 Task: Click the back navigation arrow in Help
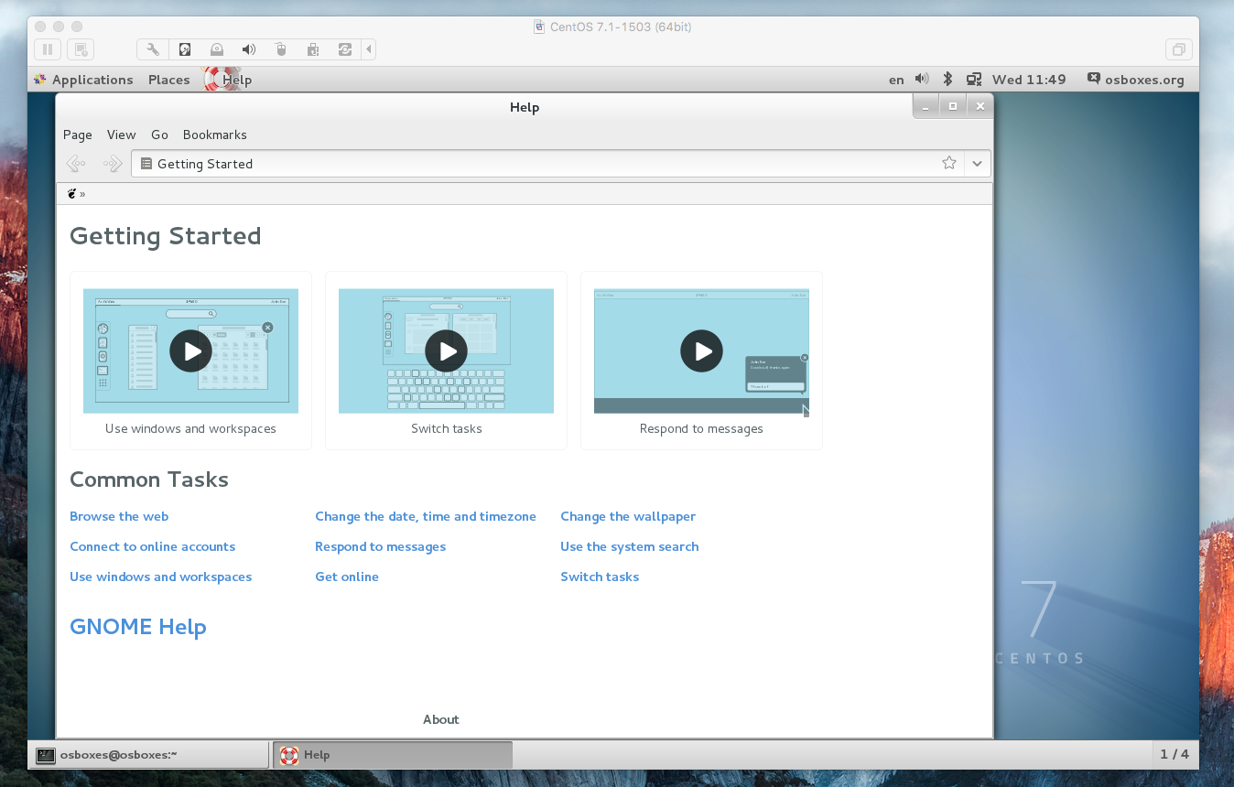(76, 164)
